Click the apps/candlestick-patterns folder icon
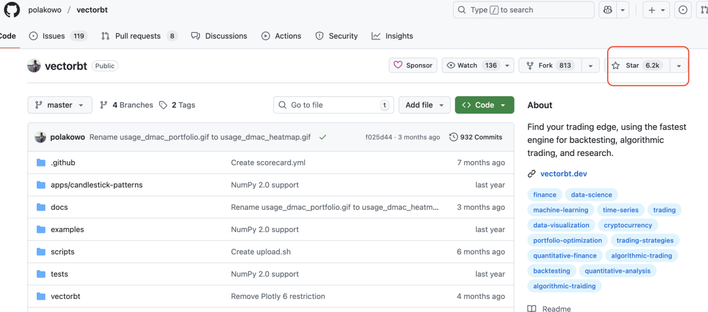 [x=41, y=185]
